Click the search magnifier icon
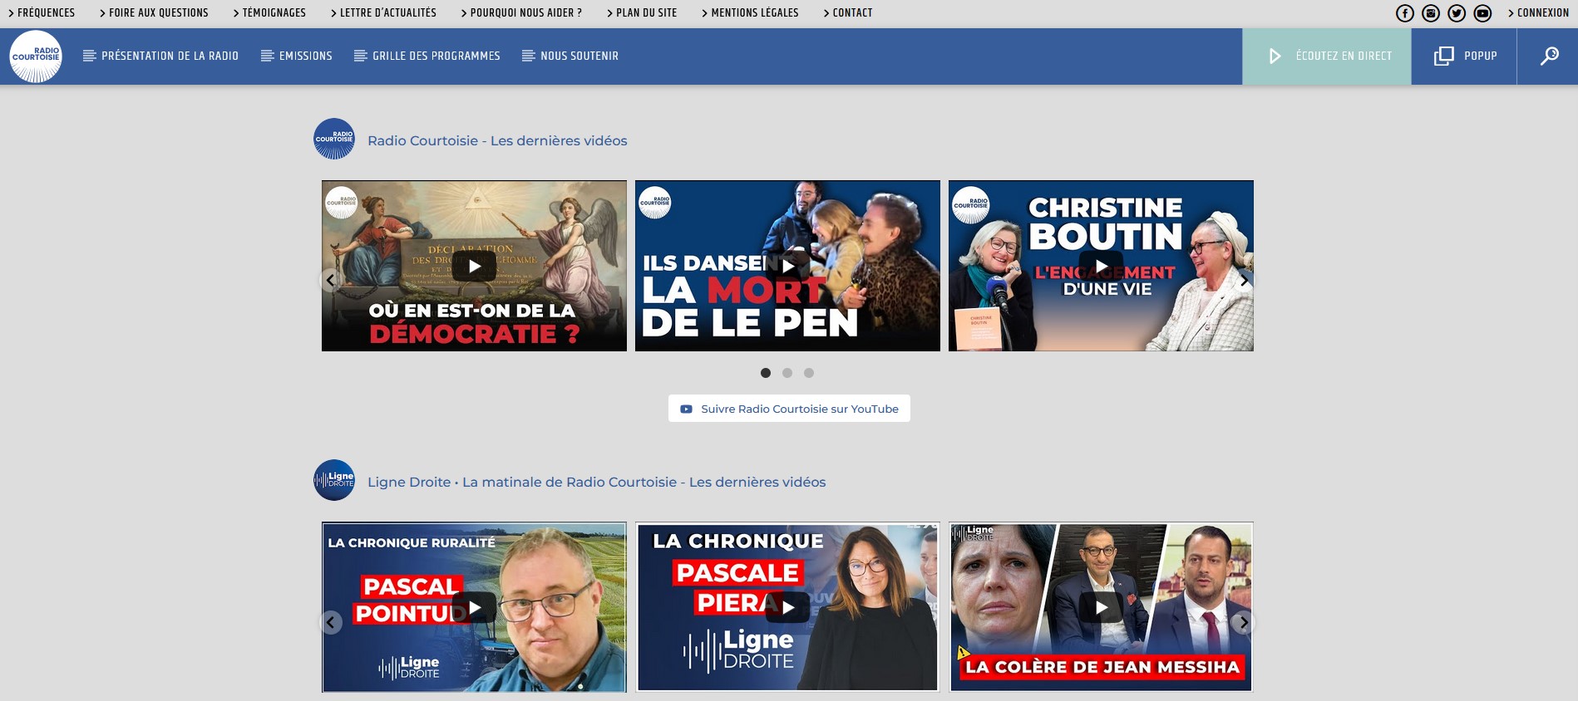Screen dimensions: 1578x701 [x=1548, y=56]
